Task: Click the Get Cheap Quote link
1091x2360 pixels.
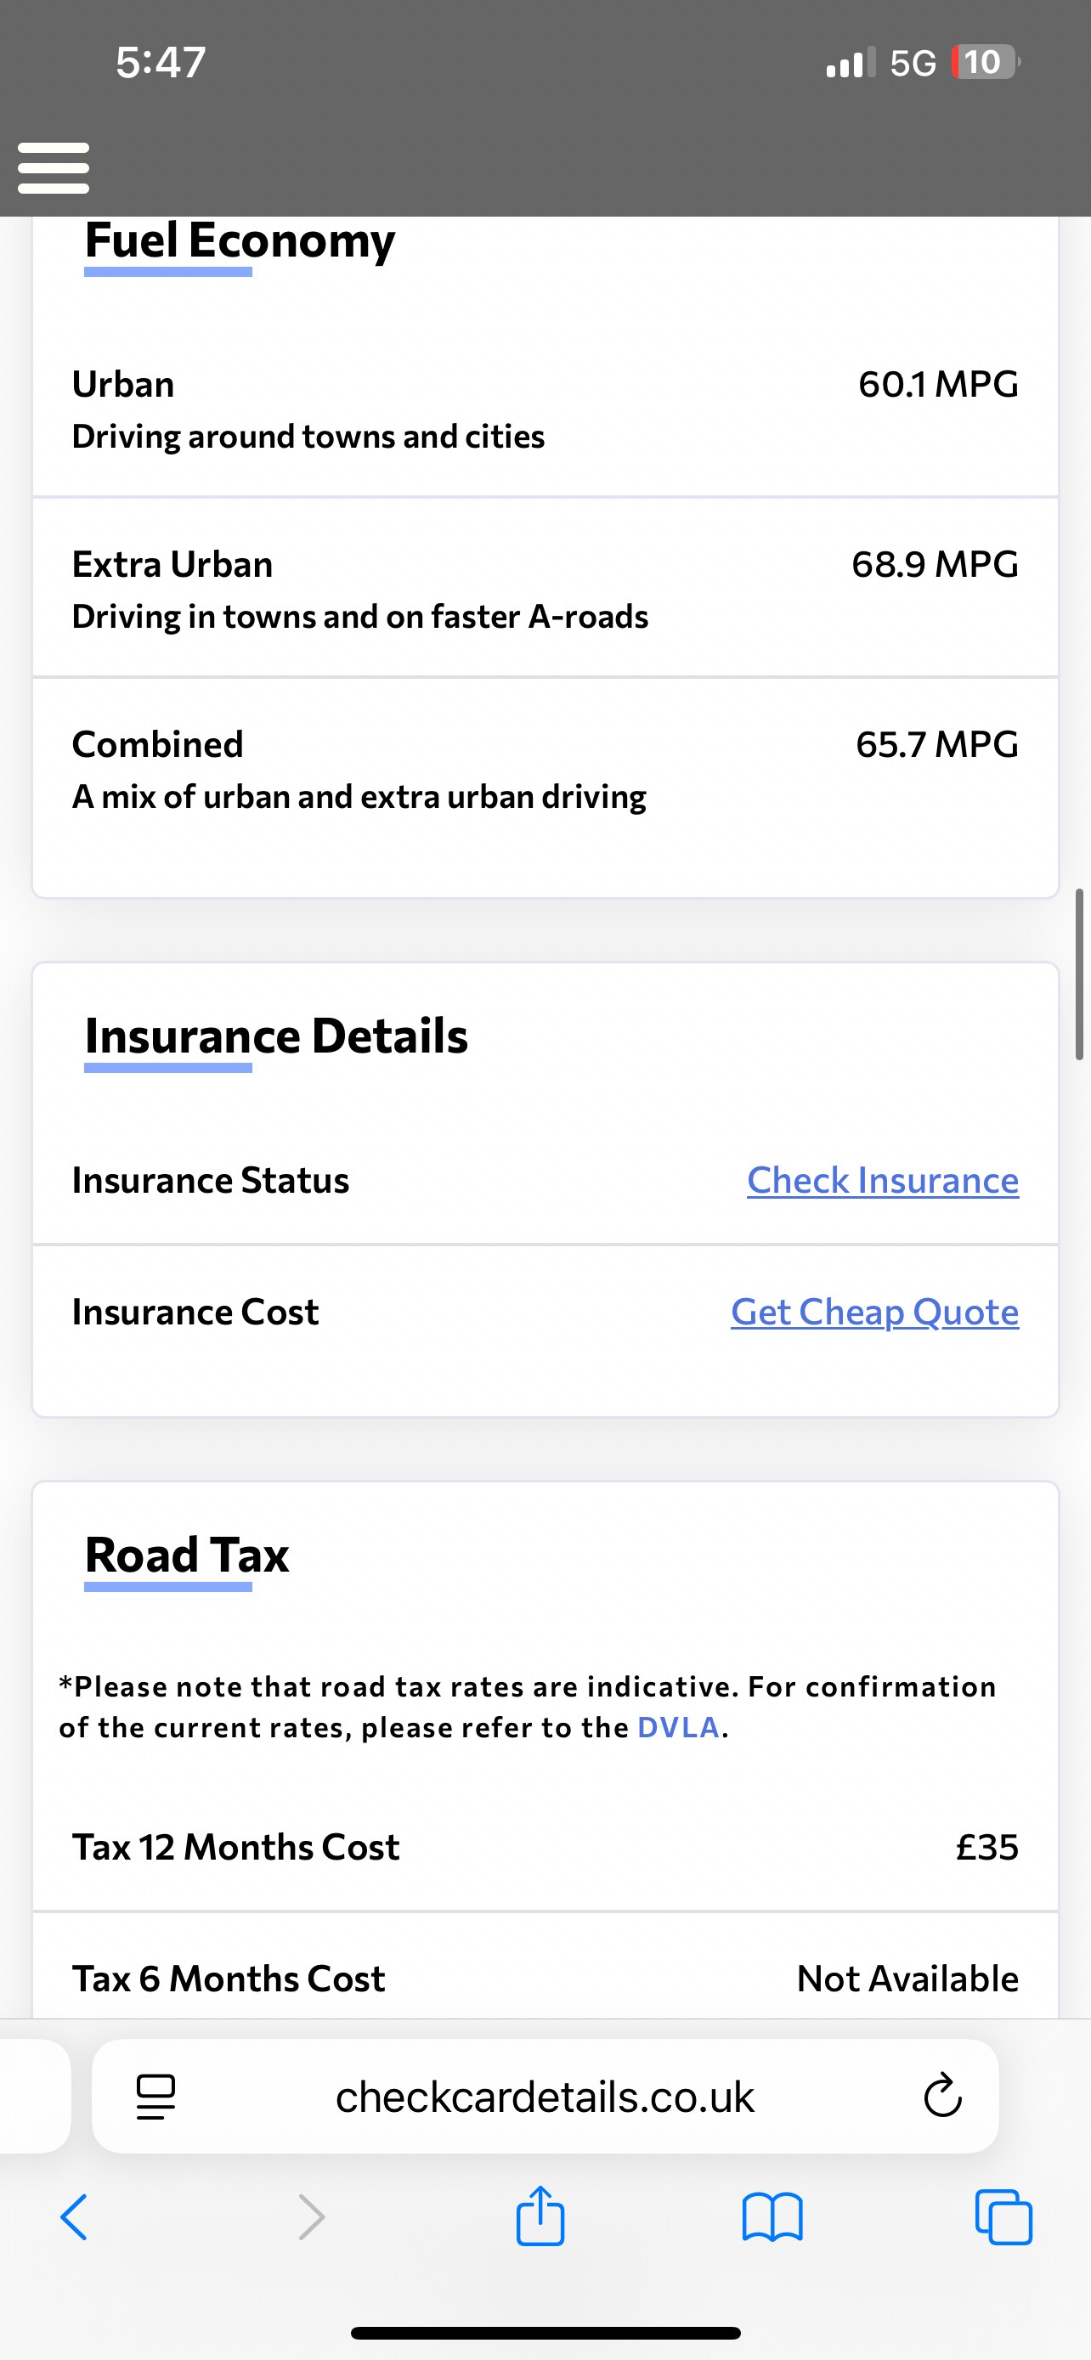Action: coord(873,1312)
